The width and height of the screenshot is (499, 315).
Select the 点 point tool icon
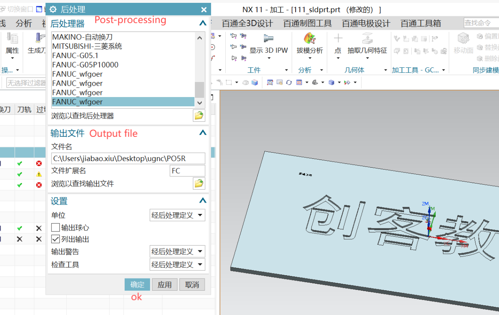(338, 39)
